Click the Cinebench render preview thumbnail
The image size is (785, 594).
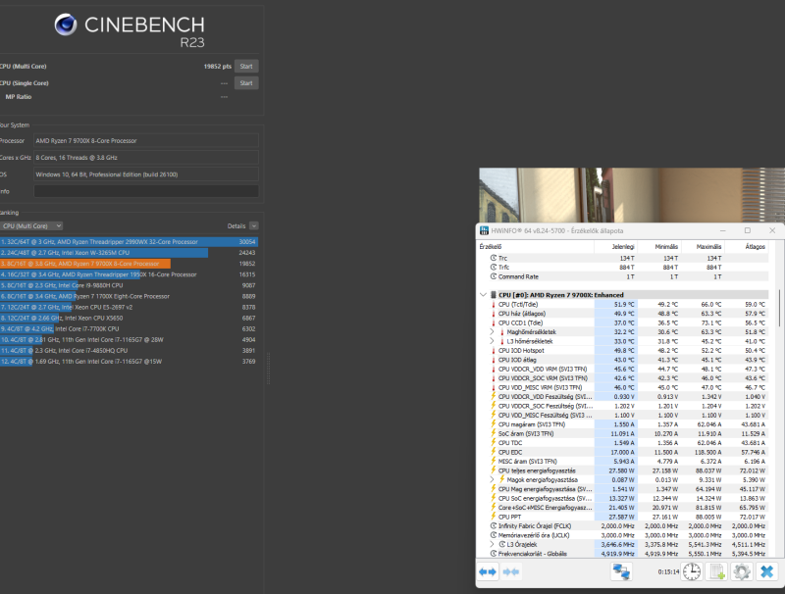coord(632,195)
